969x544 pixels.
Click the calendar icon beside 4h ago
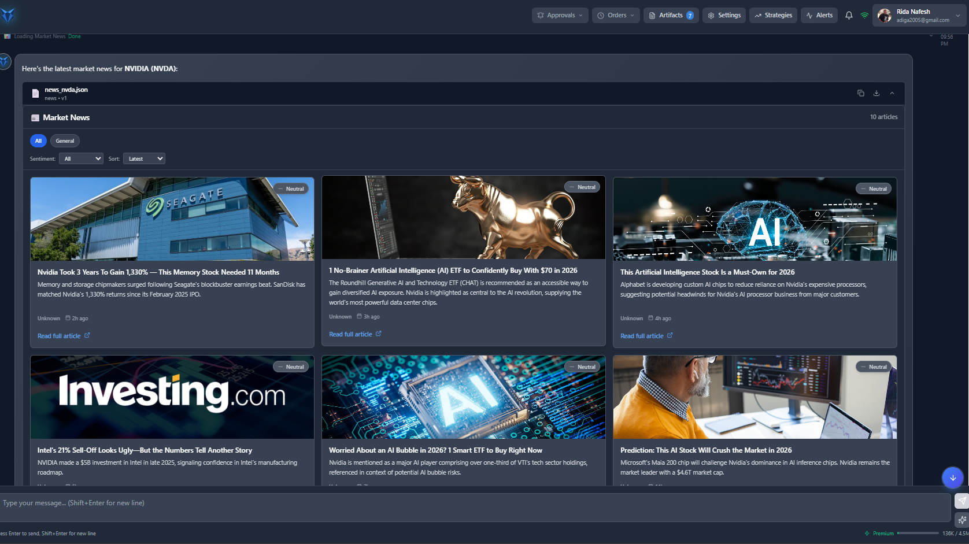click(x=650, y=318)
